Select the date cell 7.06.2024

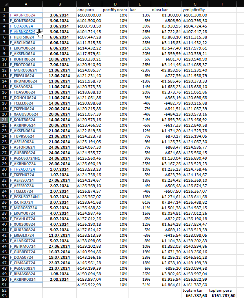60,65
